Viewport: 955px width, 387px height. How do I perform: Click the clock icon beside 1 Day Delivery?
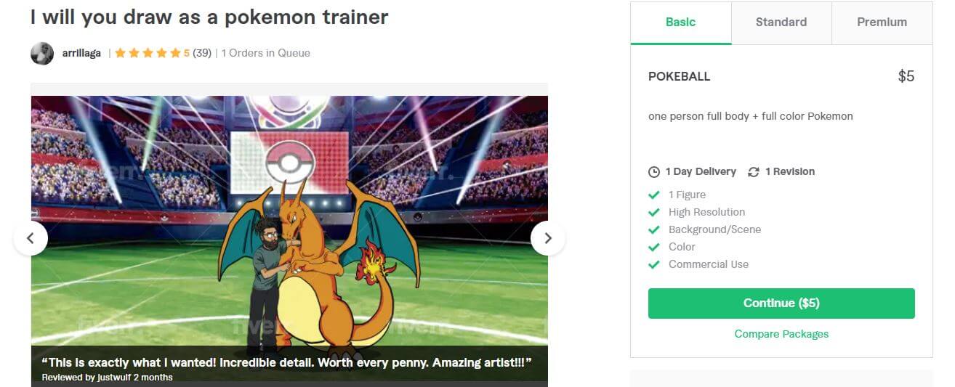click(x=654, y=172)
